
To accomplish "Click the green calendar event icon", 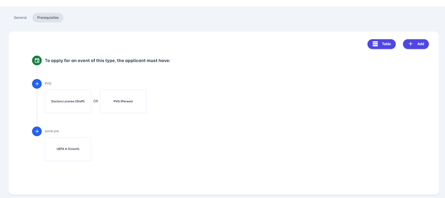I will 37,60.
